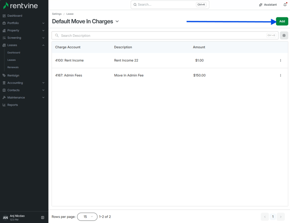This screenshot has width=290, height=223.
Task: Open Leases submenu item
Action: [x=11, y=60]
